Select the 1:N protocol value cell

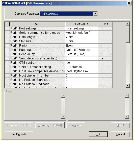point(82,67)
